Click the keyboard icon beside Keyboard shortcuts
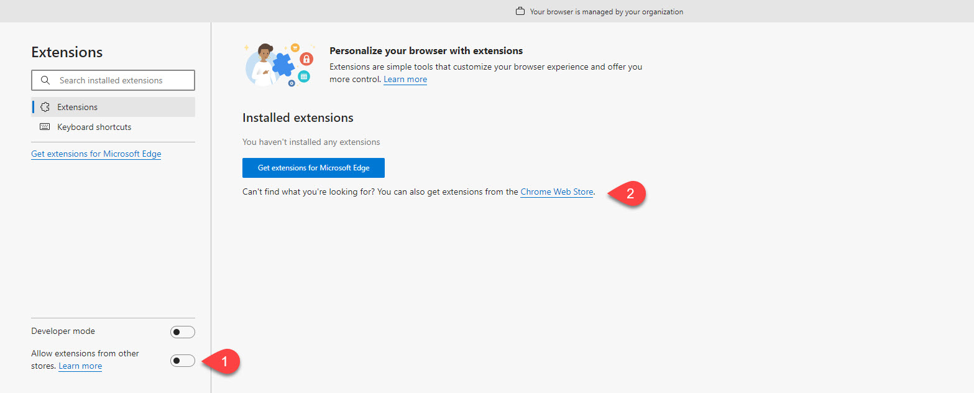The height and width of the screenshot is (393, 974). pyautogui.click(x=45, y=127)
